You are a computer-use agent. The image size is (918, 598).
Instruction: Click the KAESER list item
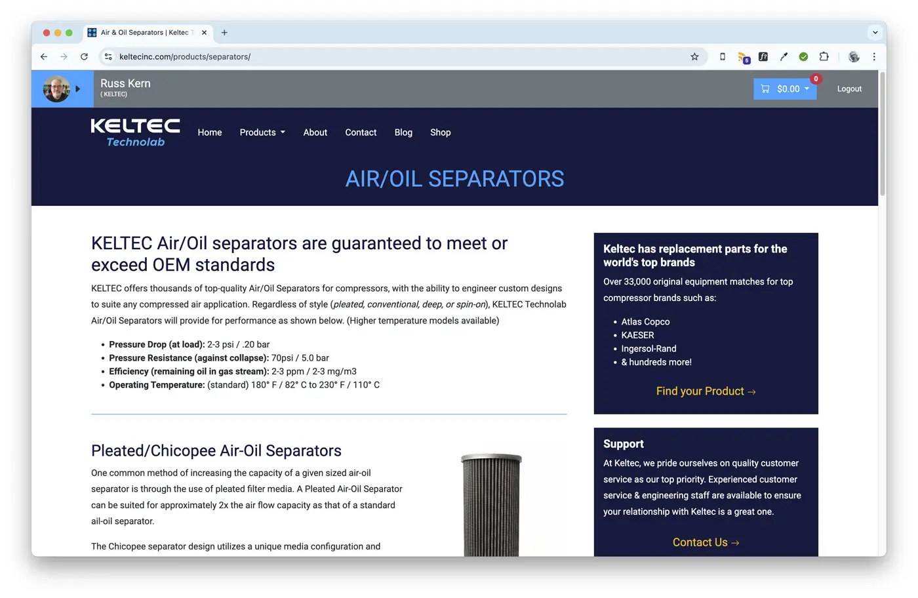[637, 335]
